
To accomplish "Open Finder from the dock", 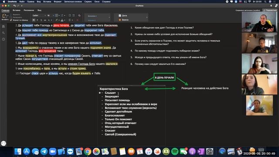I will [18, 151].
